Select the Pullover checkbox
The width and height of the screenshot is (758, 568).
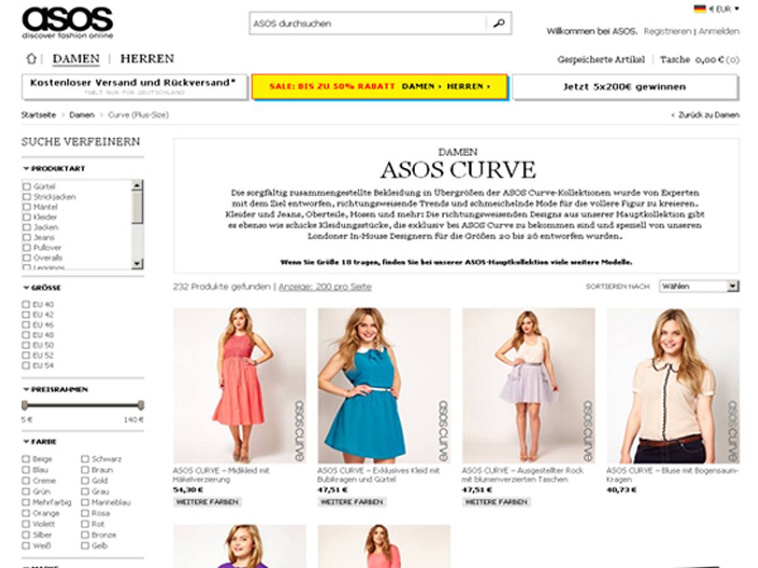pyautogui.click(x=27, y=247)
